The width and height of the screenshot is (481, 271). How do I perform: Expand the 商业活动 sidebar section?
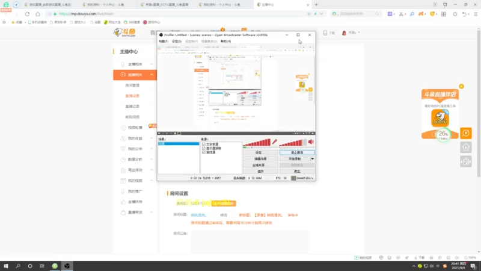152,170
